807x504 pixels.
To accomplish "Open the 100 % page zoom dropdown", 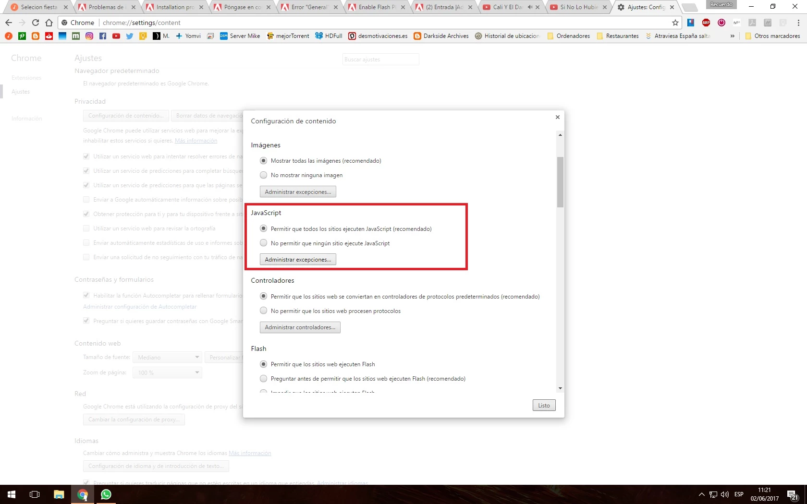I will [167, 372].
